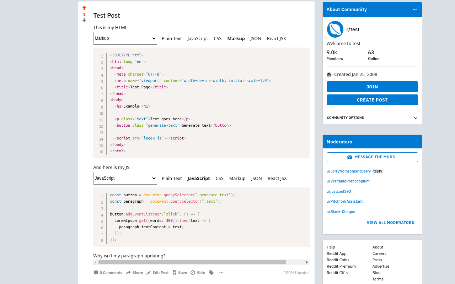455x284 pixels.
Task: Join the r/test community
Action: (372, 87)
